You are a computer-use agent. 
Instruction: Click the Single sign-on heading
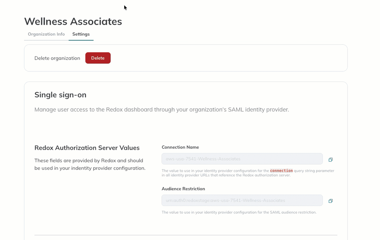click(x=60, y=95)
